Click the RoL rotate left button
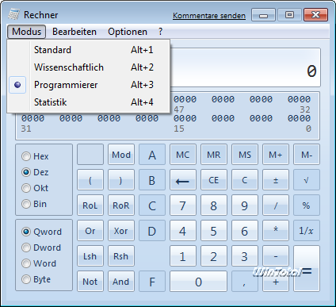Viewport: 336px width, 307px height. 90,205
